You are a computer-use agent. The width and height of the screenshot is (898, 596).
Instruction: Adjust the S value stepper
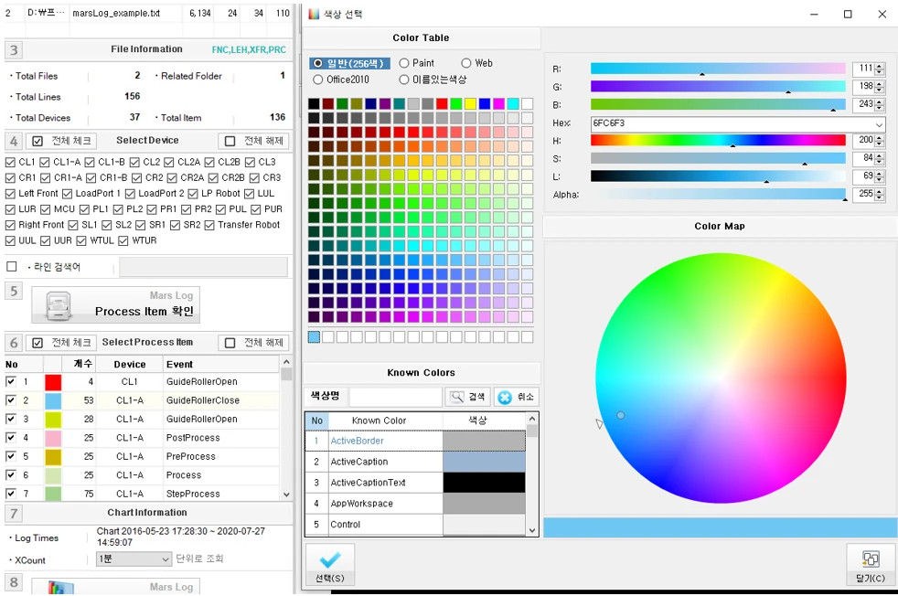coord(881,158)
